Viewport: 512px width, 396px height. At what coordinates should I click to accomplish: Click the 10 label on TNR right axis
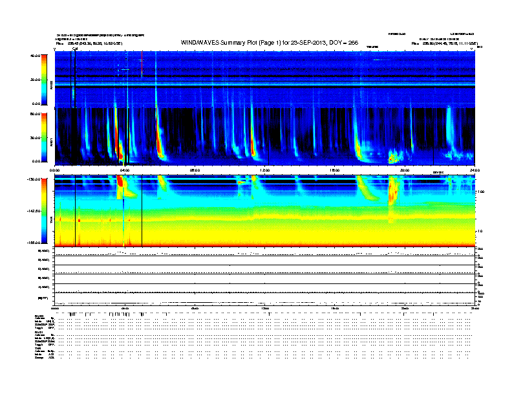[x=480, y=232]
